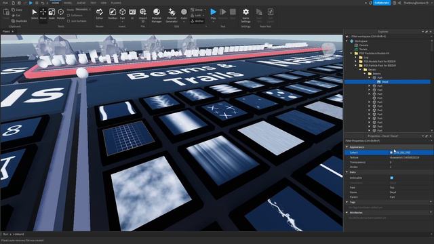Open the Terrain Editor
Viewport: 434px width, 244px height.
tap(100, 14)
